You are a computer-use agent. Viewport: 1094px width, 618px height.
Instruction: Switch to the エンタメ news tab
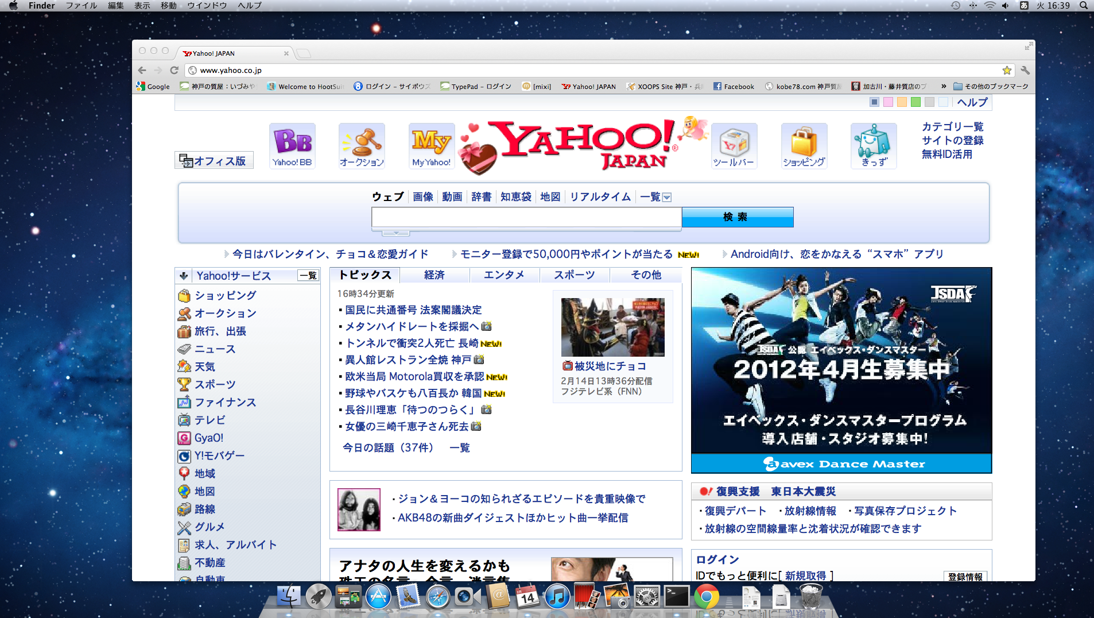click(x=504, y=275)
